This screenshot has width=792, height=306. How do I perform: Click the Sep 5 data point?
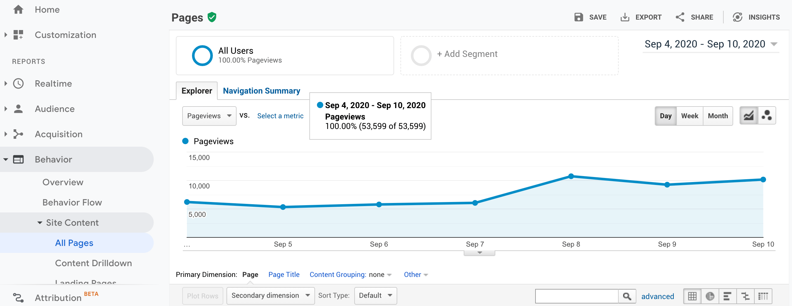point(283,207)
